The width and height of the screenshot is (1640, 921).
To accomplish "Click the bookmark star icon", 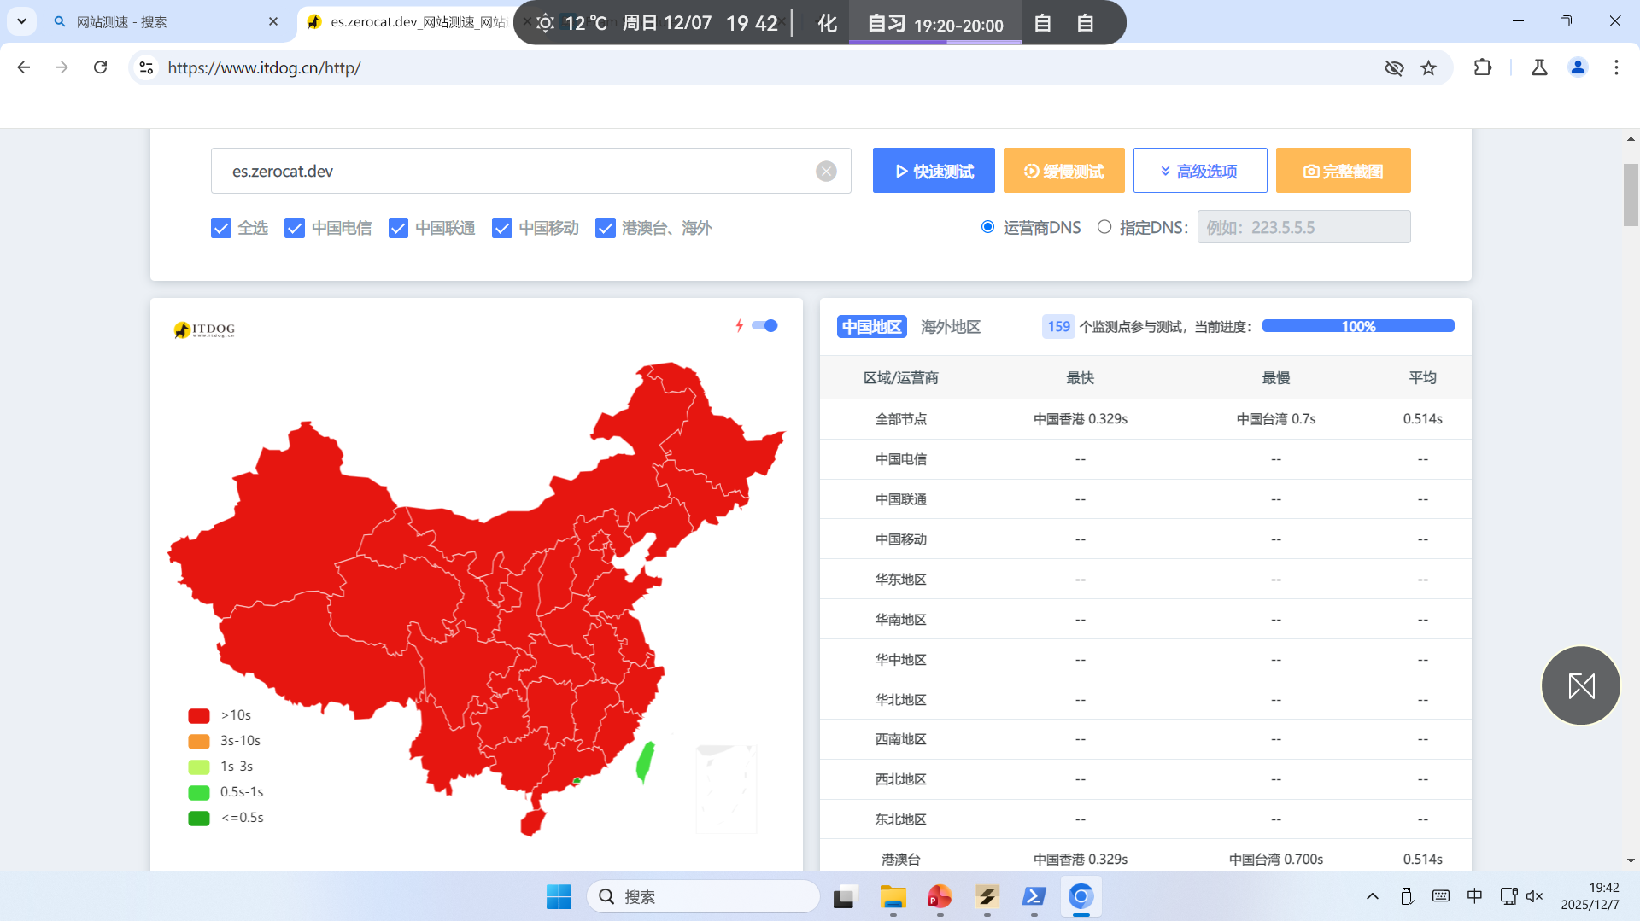I will click(x=1428, y=67).
